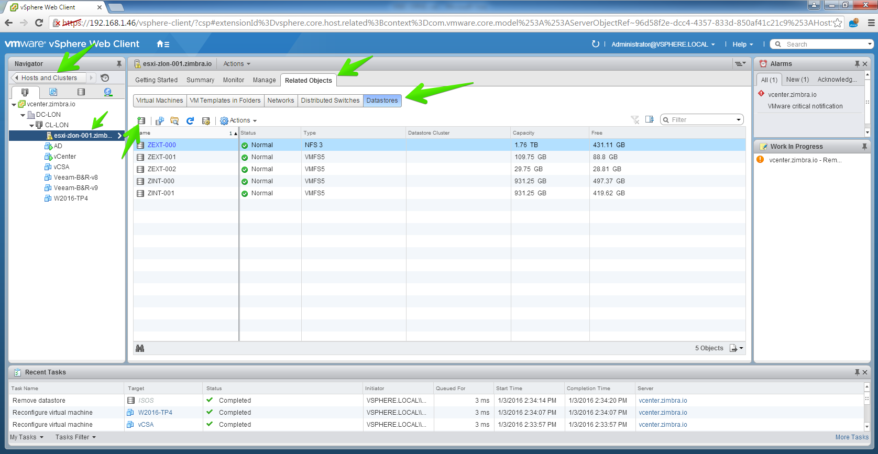Go back to Hosts and Clusters in the Navigator
This screenshot has height=454, width=878.
tap(49, 78)
